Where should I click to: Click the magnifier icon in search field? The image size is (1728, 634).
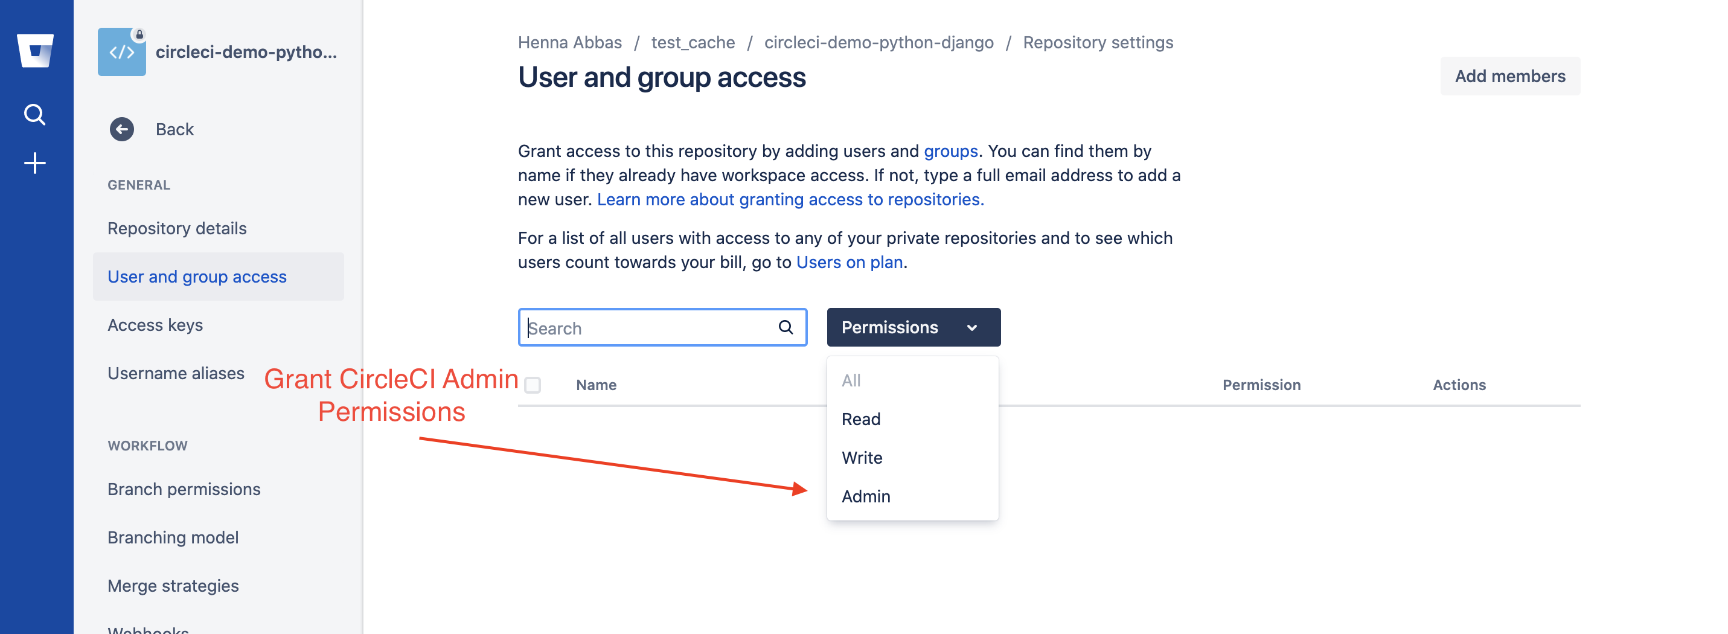pos(786,327)
